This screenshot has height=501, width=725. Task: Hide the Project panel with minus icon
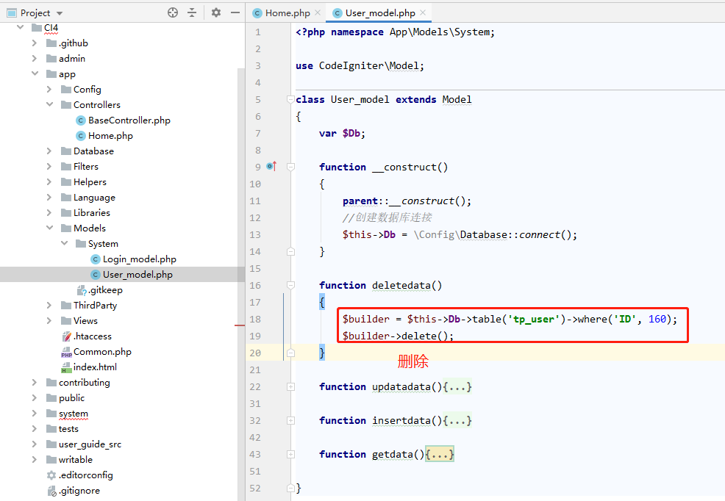pyautogui.click(x=235, y=12)
